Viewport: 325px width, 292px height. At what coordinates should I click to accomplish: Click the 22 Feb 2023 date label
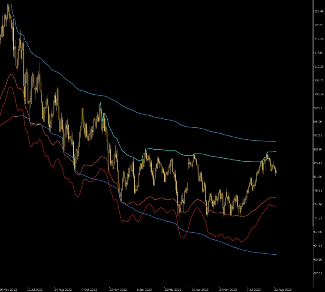pos(173,289)
